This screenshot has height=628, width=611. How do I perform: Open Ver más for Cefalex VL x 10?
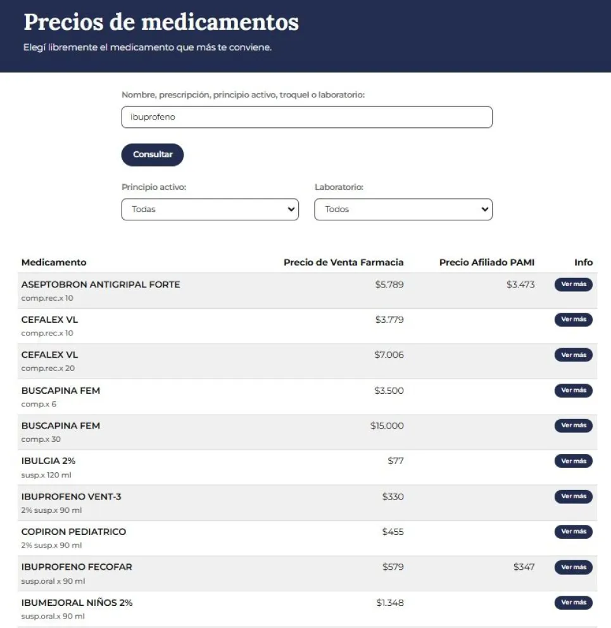[573, 320]
